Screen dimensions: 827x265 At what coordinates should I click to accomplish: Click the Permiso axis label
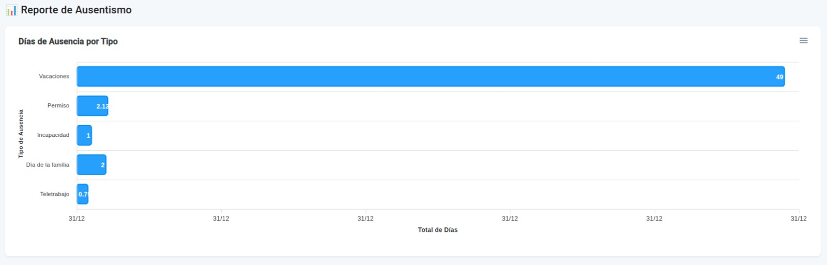58,106
